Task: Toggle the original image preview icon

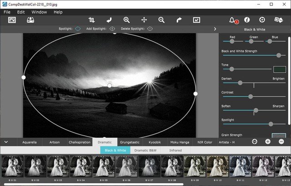Action: (196, 20)
